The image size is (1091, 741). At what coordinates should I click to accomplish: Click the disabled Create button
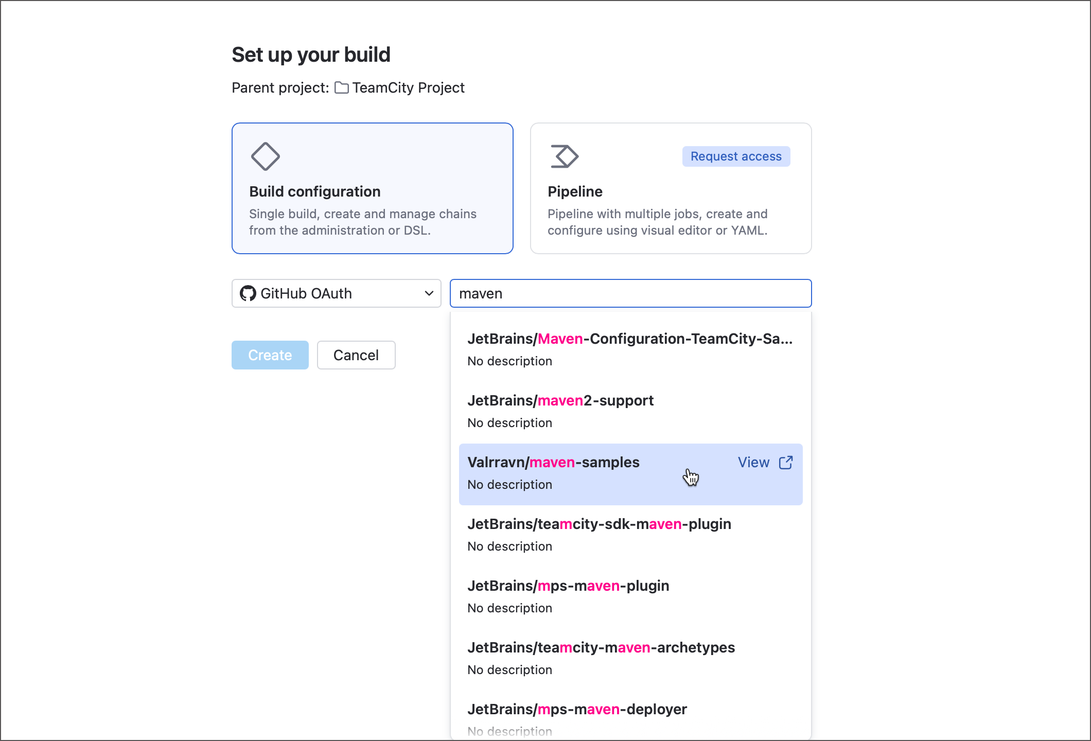click(270, 355)
